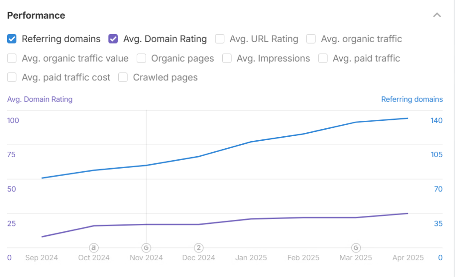Enable the Avg. URL Rating checkbox

coord(220,39)
